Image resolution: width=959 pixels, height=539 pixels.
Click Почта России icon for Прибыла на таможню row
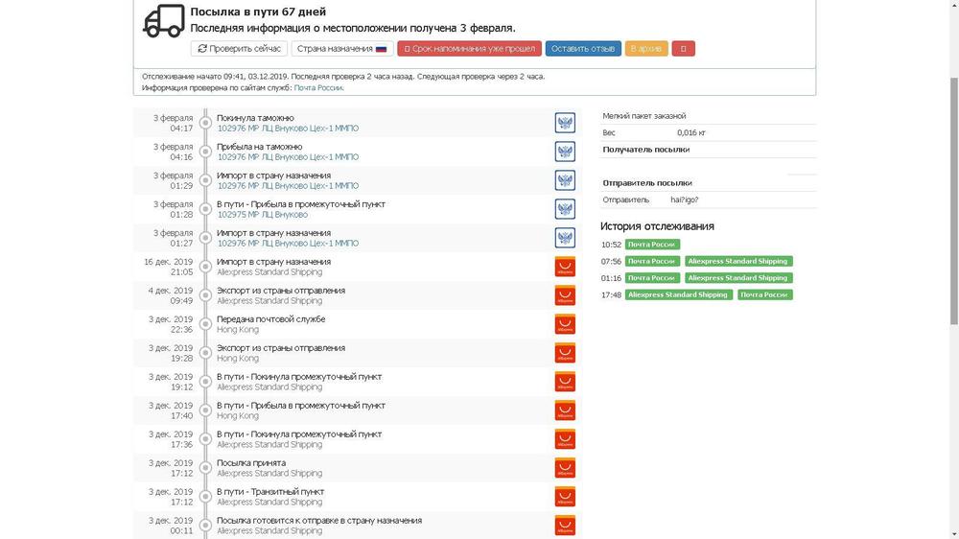pyautogui.click(x=565, y=152)
